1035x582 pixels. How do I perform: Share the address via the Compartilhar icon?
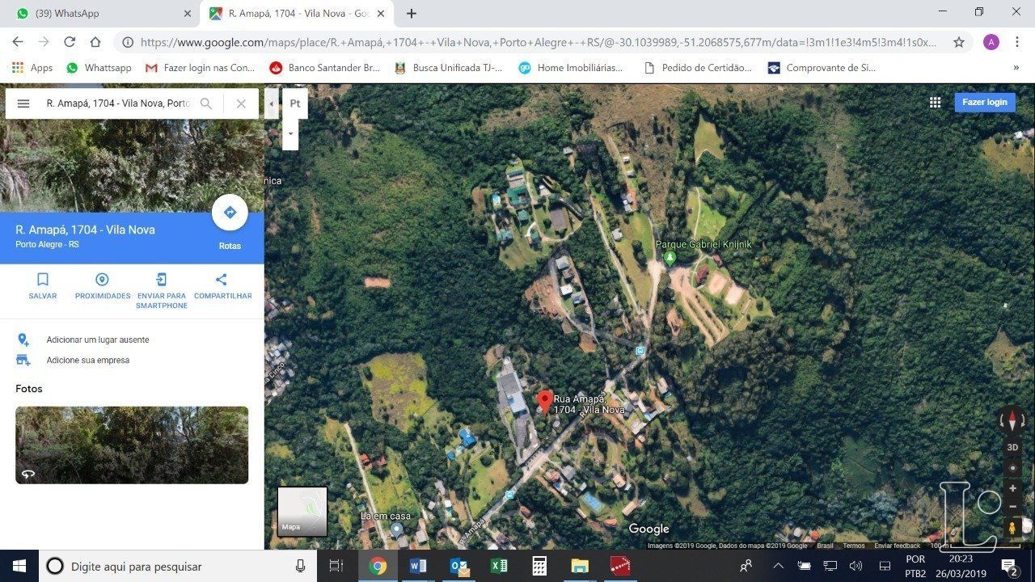coord(220,279)
